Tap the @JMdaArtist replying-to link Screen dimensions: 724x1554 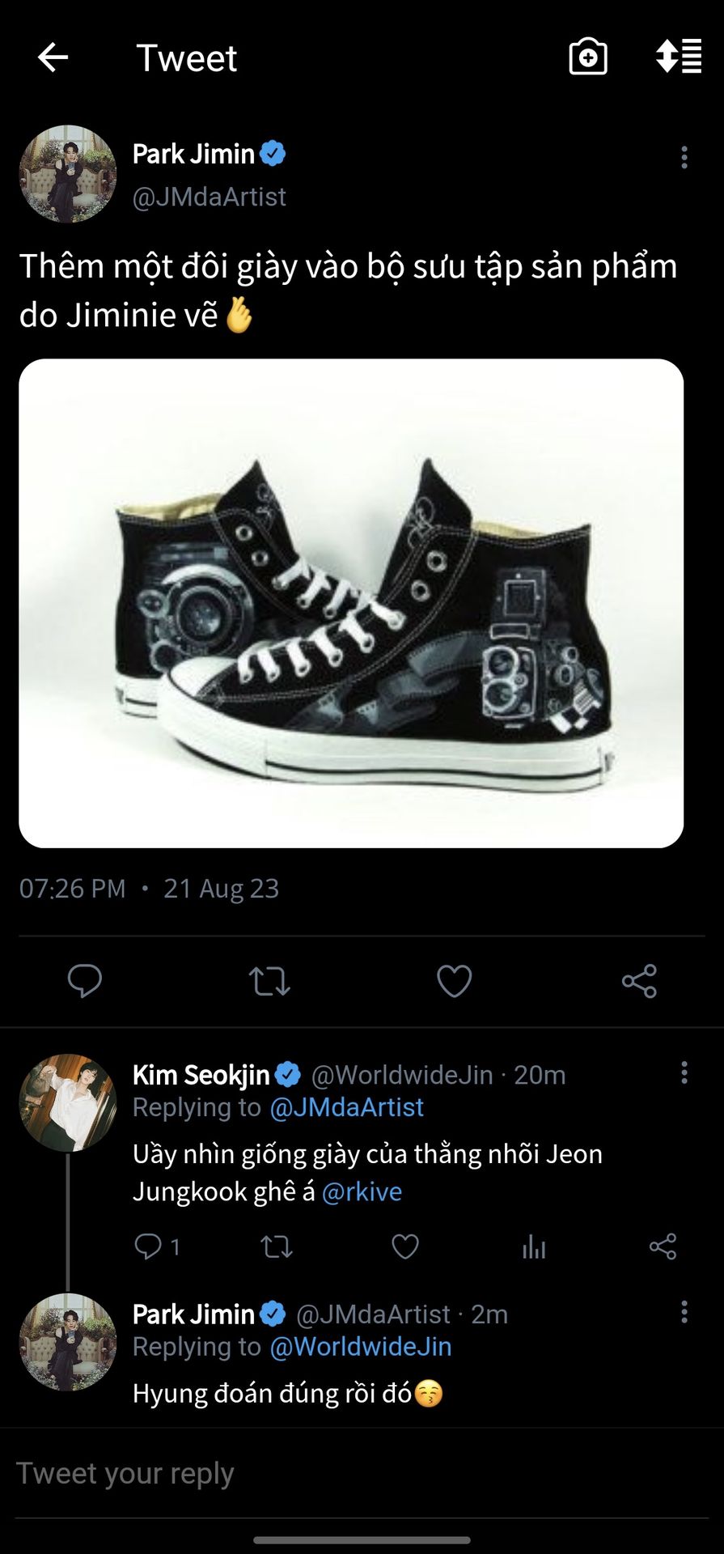(x=346, y=1107)
